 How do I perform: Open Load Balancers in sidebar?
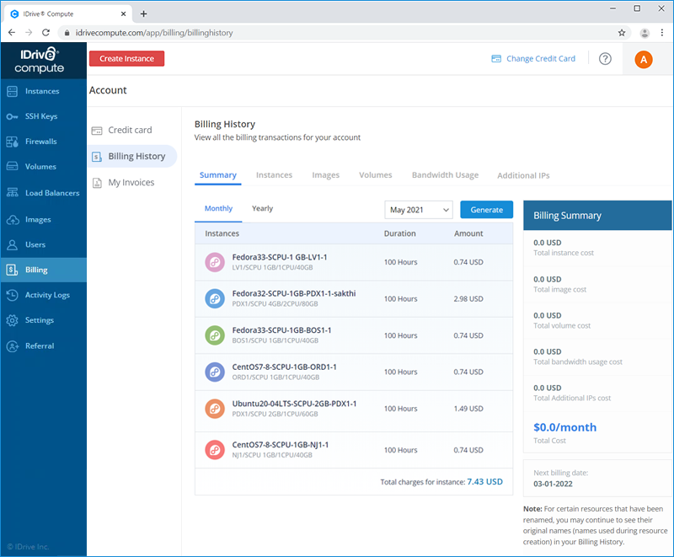52,193
